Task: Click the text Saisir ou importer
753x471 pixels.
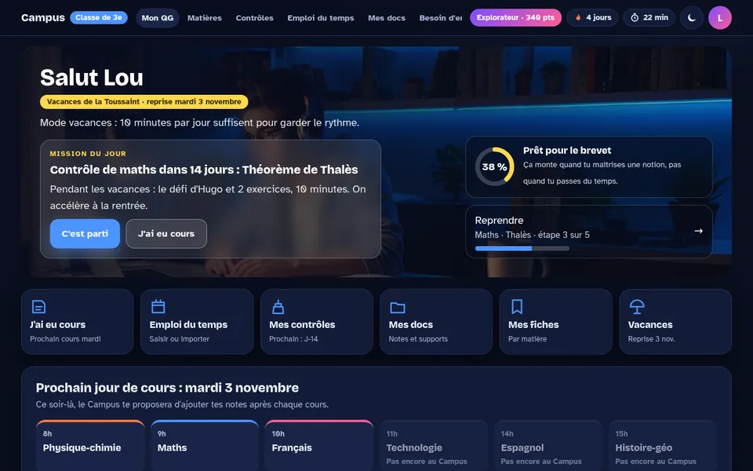Action: click(179, 339)
